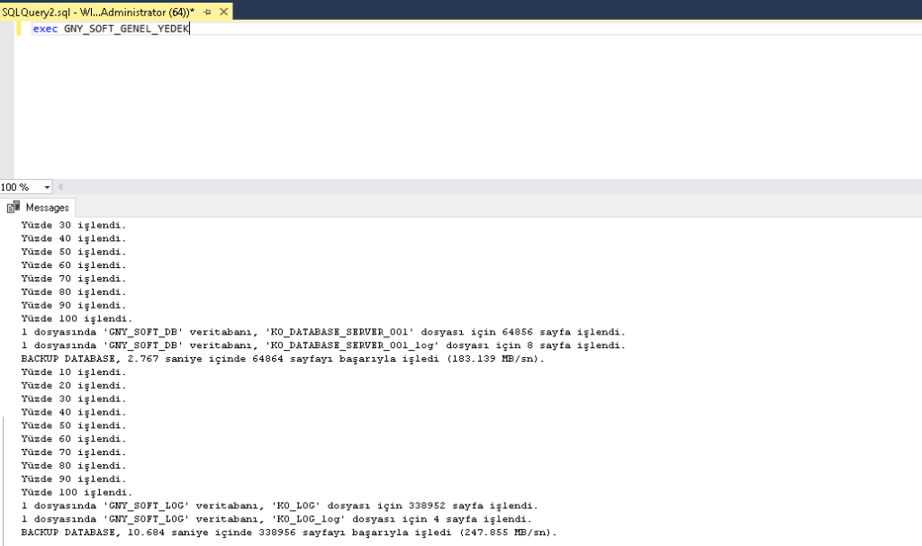Click the 'exec' keyword in the editor
The image size is (922, 546).
(45, 29)
